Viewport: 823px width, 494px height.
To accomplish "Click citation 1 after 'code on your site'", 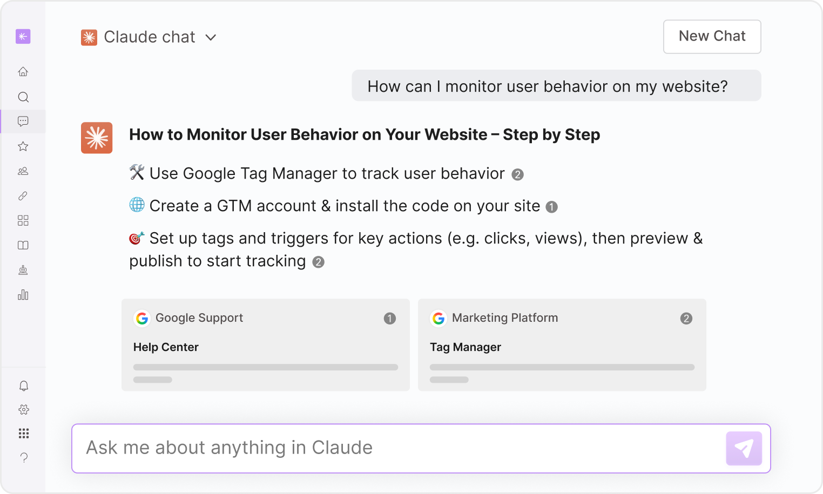I will pos(551,207).
